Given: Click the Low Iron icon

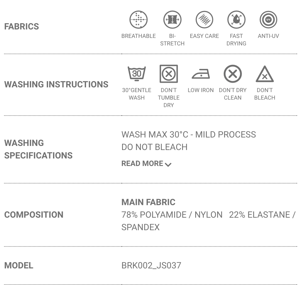Looking at the screenshot, I should [201, 75].
